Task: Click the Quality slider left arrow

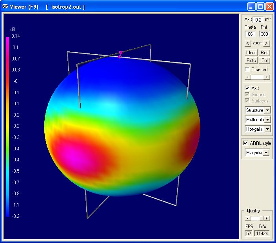Action: [247, 218]
